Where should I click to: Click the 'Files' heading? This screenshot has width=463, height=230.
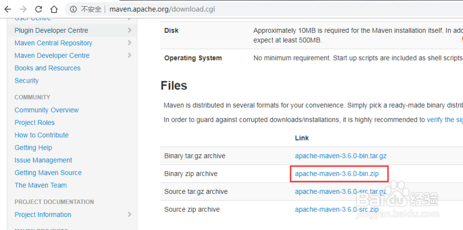click(x=174, y=86)
